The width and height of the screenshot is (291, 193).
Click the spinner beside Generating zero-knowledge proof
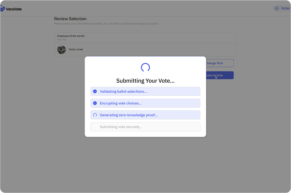click(95, 115)
